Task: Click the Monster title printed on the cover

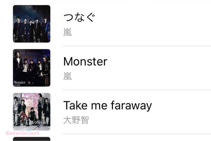Action: pos(20,82)
